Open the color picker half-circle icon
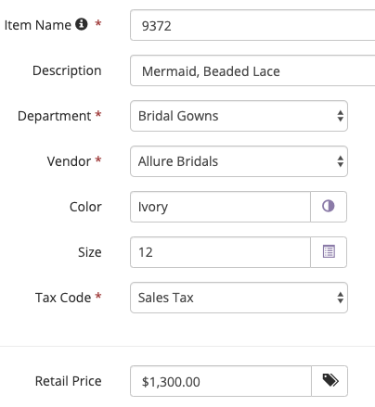The image size is (375, 407). (329, 207)
